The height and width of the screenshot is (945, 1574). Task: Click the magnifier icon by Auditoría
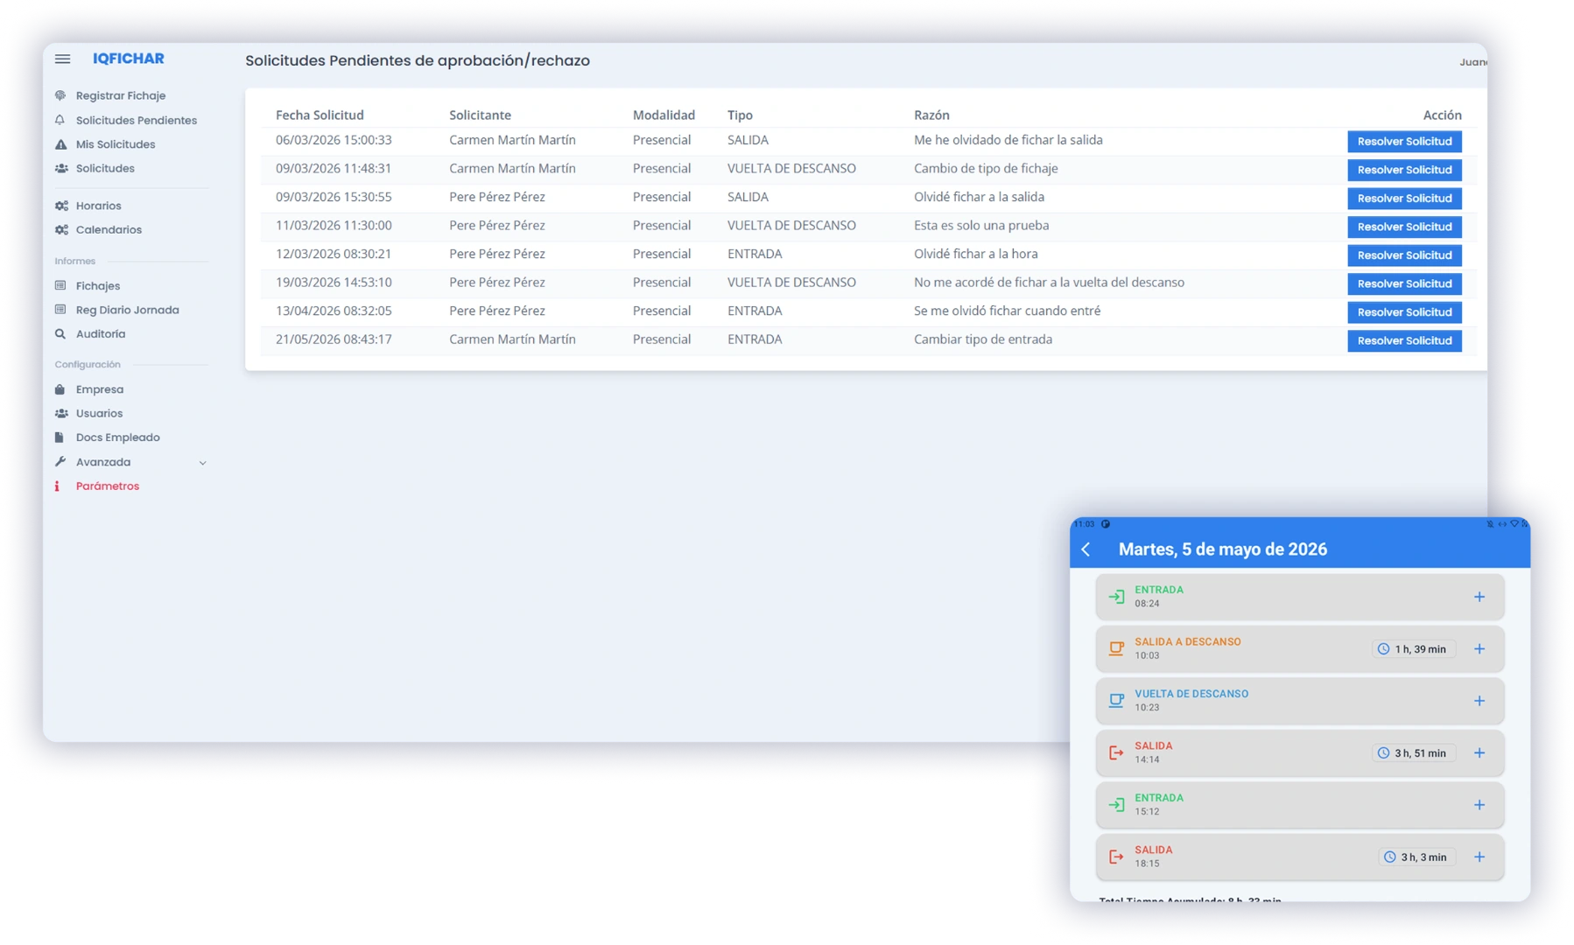click(x=60, y=333)
